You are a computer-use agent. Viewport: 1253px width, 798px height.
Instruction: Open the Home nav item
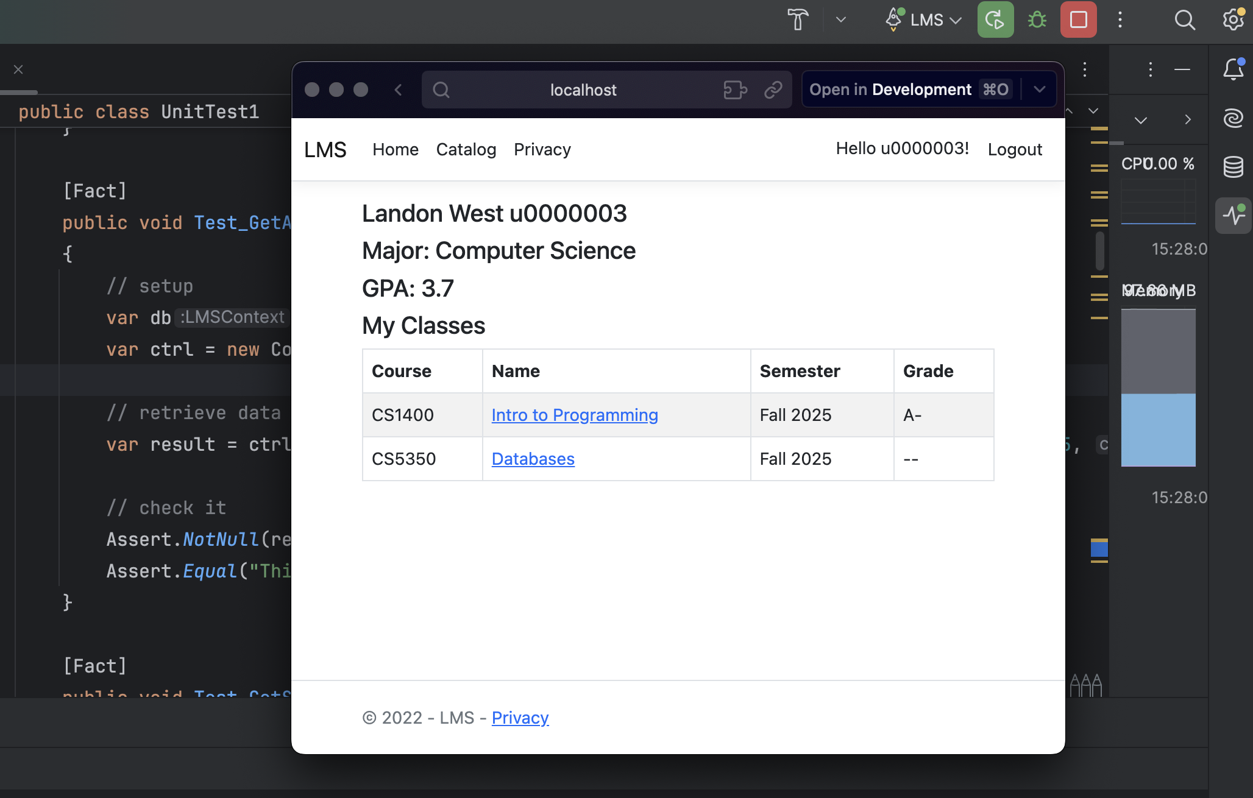(396, 150)
